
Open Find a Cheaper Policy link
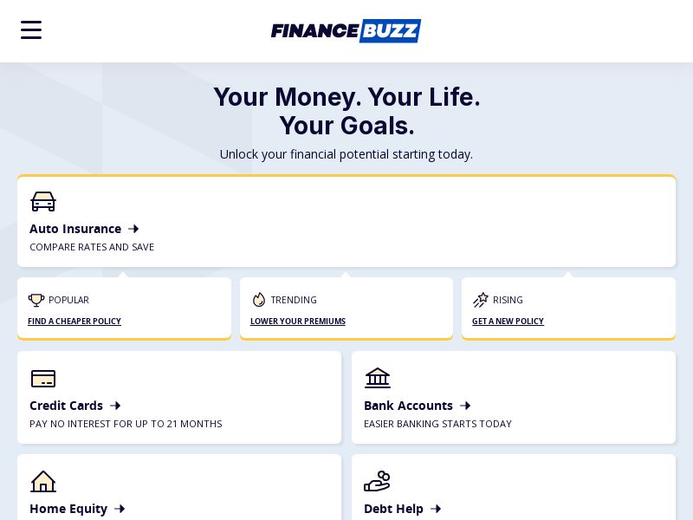coord(74,322)
